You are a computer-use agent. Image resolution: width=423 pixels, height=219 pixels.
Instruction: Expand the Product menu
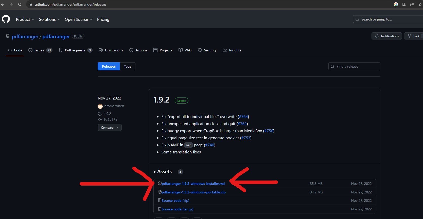(25, 19)
